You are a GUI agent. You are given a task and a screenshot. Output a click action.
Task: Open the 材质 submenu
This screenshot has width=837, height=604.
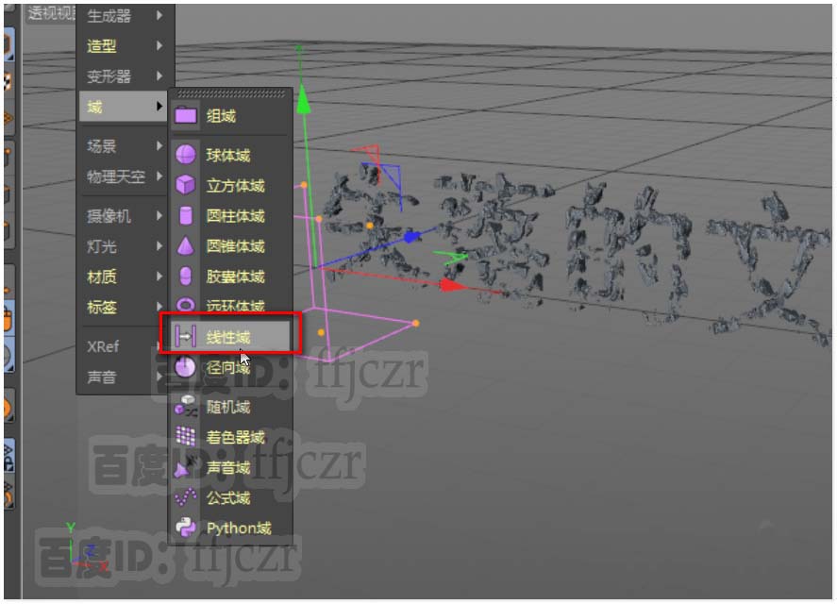(x=124, y=277)
